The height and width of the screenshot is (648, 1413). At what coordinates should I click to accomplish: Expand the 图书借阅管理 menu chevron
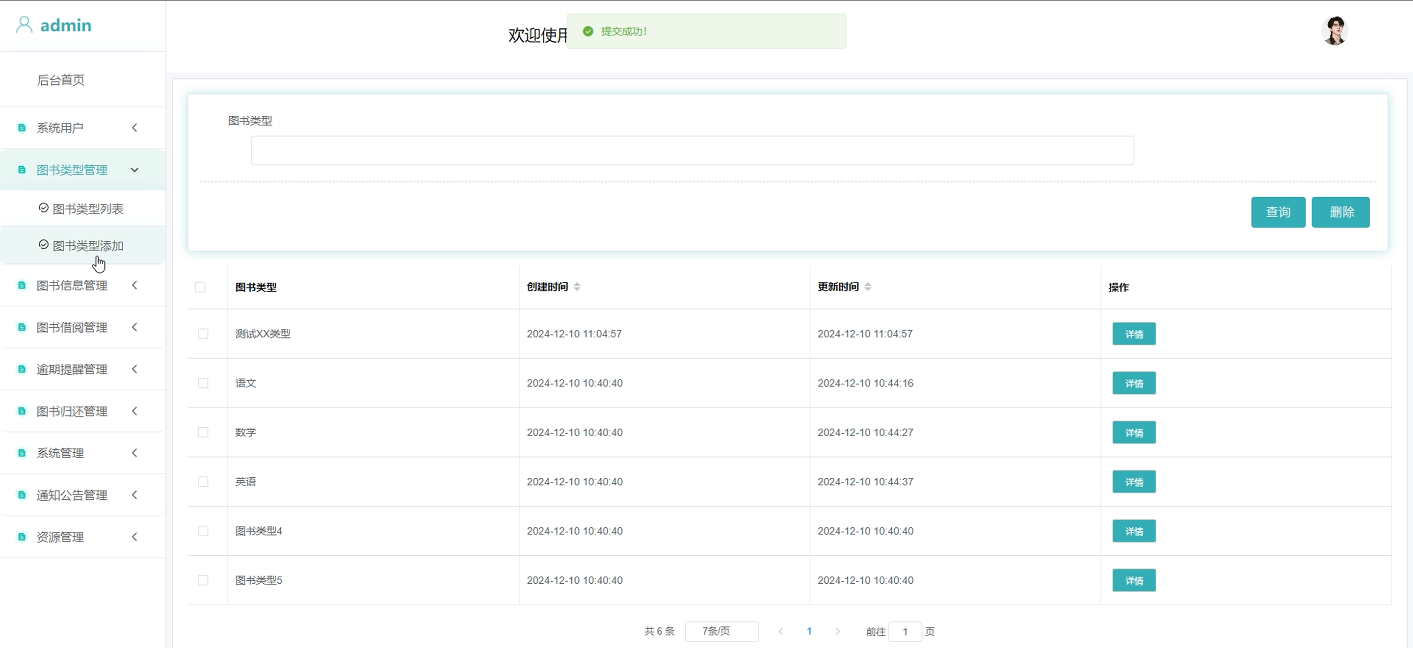[x=134, y=327]
